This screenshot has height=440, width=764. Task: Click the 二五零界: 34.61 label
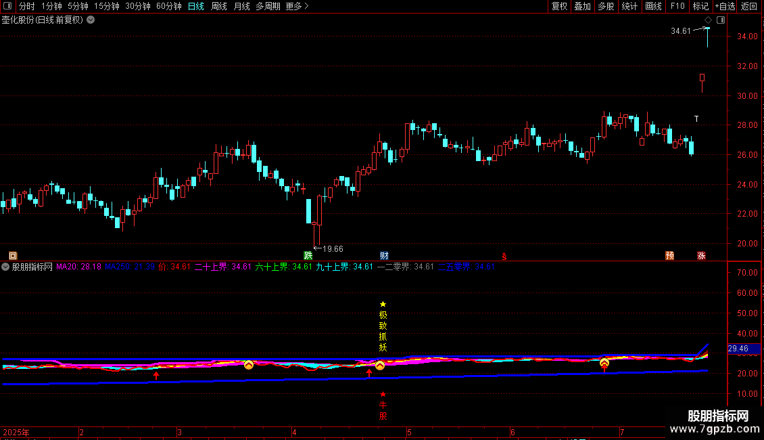pyautogui.click(x=467, y=267)
